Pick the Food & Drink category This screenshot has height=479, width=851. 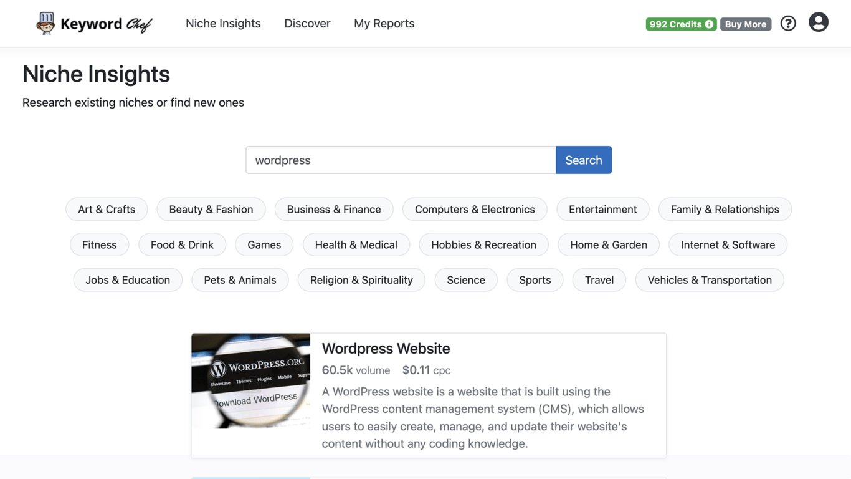pyautogui.click(x=182, y=245)
